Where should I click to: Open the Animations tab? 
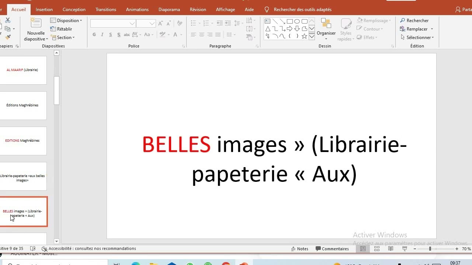137,10
